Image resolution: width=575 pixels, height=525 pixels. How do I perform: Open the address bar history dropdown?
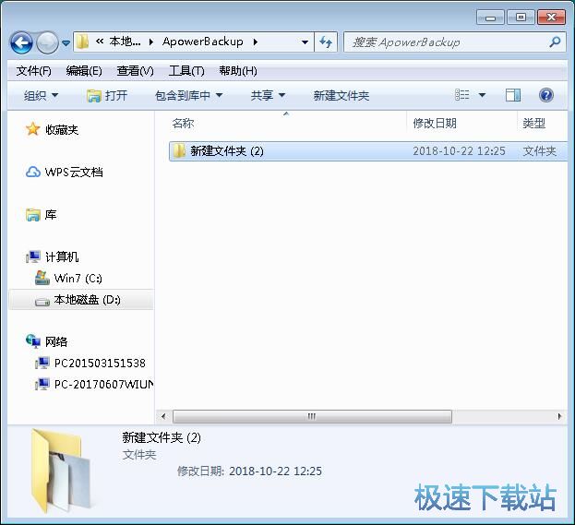pos(305,42)
